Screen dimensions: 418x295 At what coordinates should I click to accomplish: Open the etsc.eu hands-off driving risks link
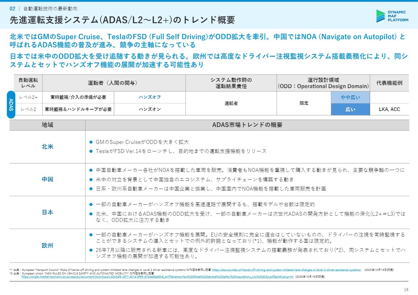point(286,270)
